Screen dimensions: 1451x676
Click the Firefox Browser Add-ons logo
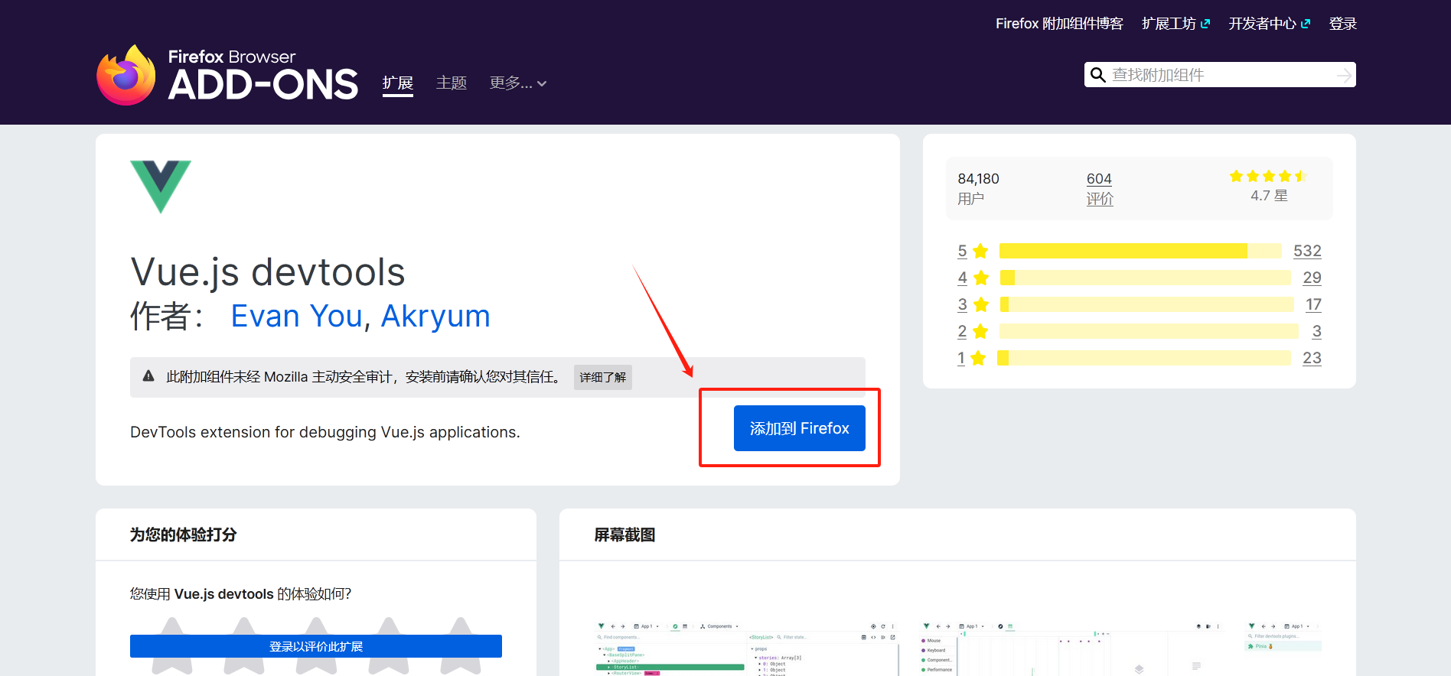coord(227,75)
